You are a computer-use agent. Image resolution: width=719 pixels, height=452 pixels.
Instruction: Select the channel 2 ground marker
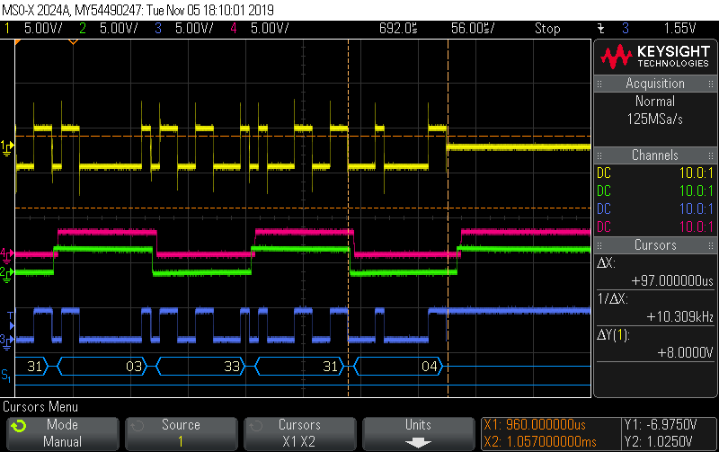tap(7, 275)
